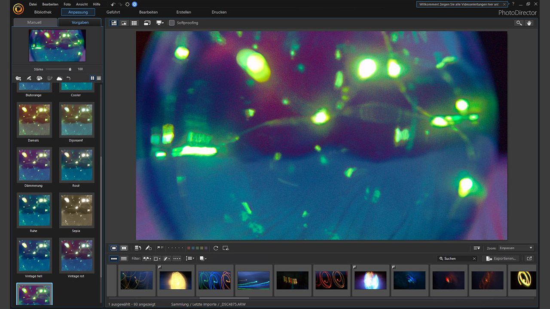The width and height of the screenshot is (550, 309).
Task: Open the Bibliothek module tab
Action: pyautogui.click(x=43, y=12)
